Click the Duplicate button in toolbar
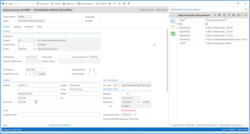Screen dimensions: 250x134 pyautogui.click(x=42, y=4)
